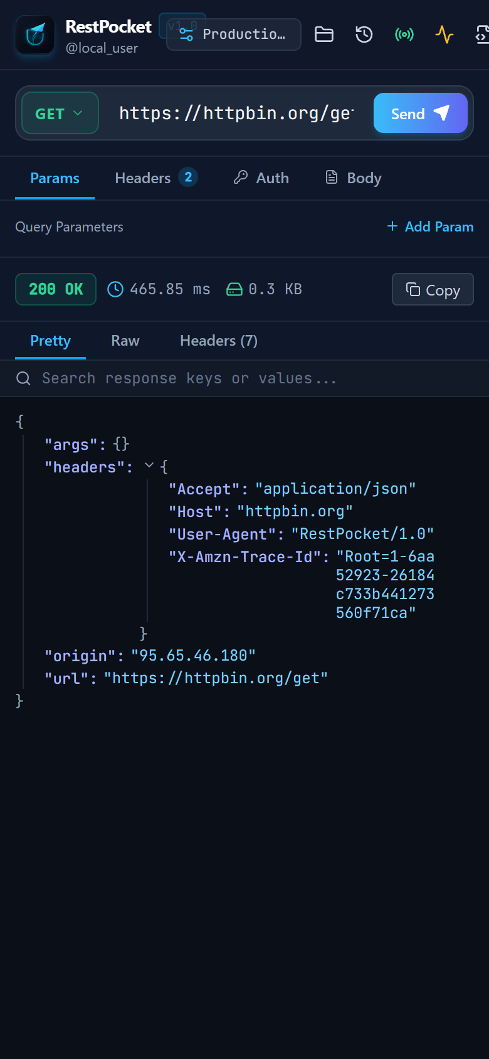Select the Pretty response tab
The width and height of the screenshot is (489, 1059).
[50, 341]
